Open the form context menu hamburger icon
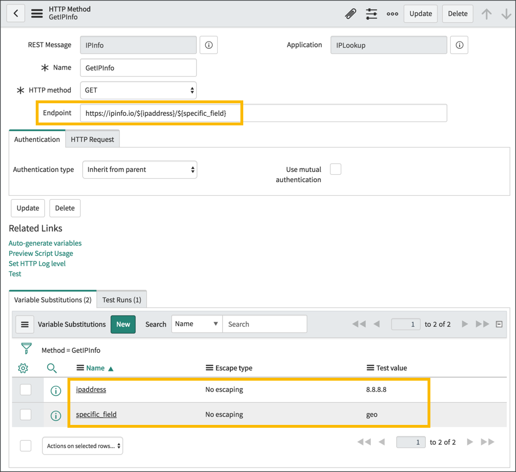The width and height of the screenshot is (516, 472). coord(37,14)
